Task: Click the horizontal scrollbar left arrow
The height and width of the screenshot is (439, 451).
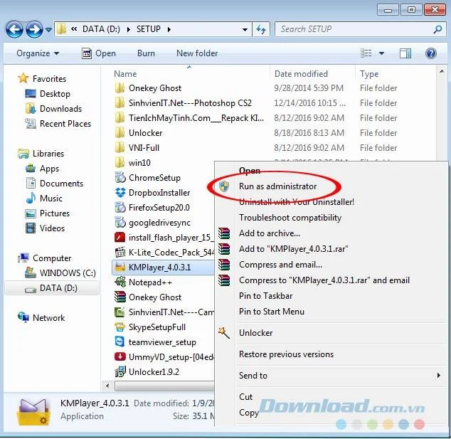Action: tap(107, 386)
